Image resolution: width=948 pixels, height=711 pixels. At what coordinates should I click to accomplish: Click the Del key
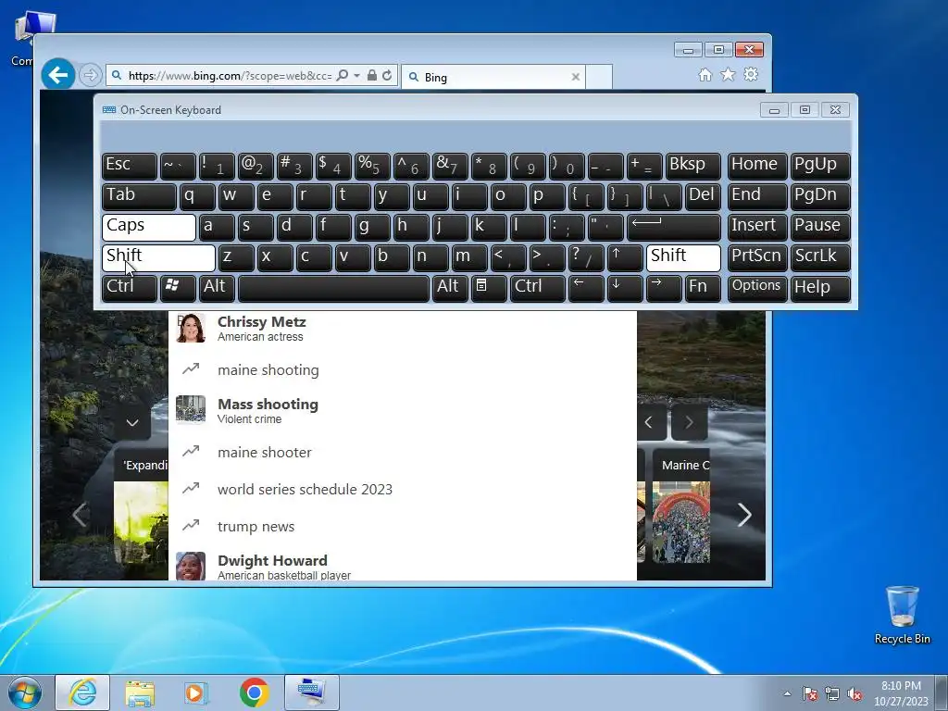pos(703,196)
